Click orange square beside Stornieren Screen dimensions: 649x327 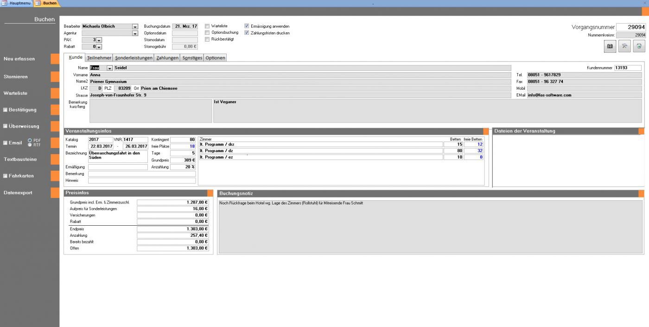(x=55, y=76)
